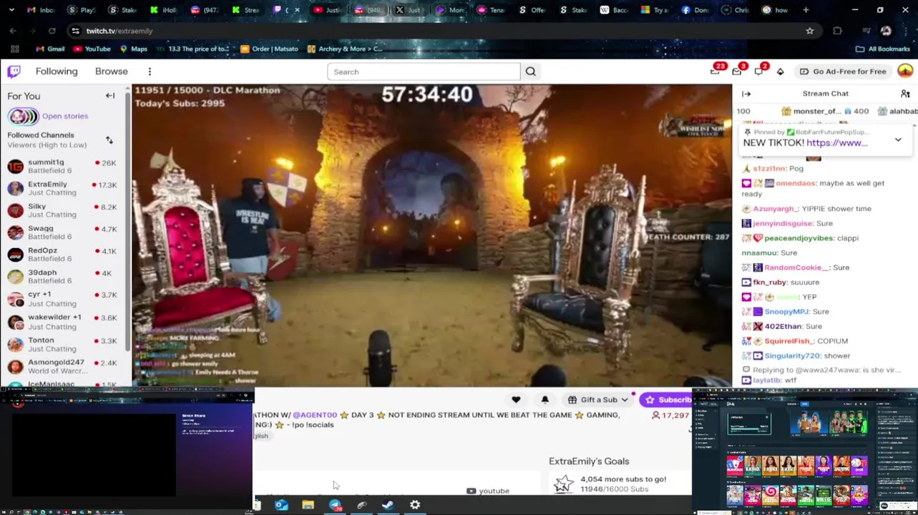Open the Browse tab
This screenshot has width=918, height=515.
pos(112,72)
